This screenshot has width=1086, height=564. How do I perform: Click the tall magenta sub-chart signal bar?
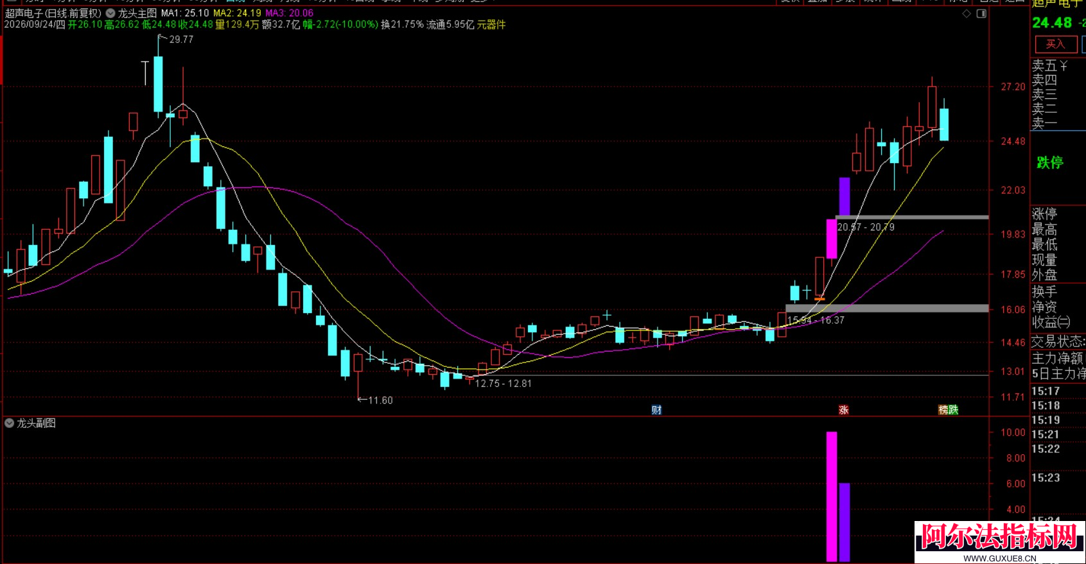coord(832,497)
